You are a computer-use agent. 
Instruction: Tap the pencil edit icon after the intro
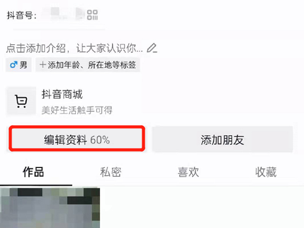click(x=152, y=48)
